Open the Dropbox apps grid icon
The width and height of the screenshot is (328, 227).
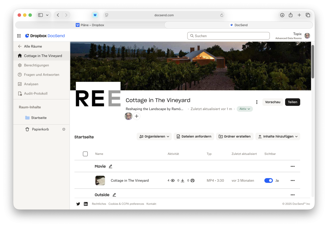click(x=19, y=36)
